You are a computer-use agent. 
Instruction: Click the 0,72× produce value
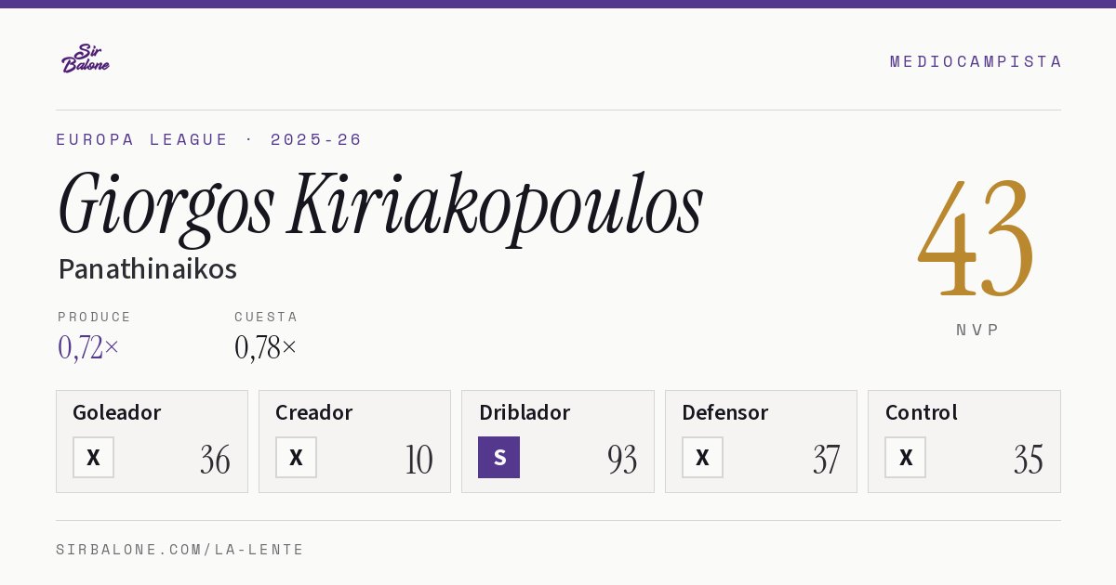88,347
